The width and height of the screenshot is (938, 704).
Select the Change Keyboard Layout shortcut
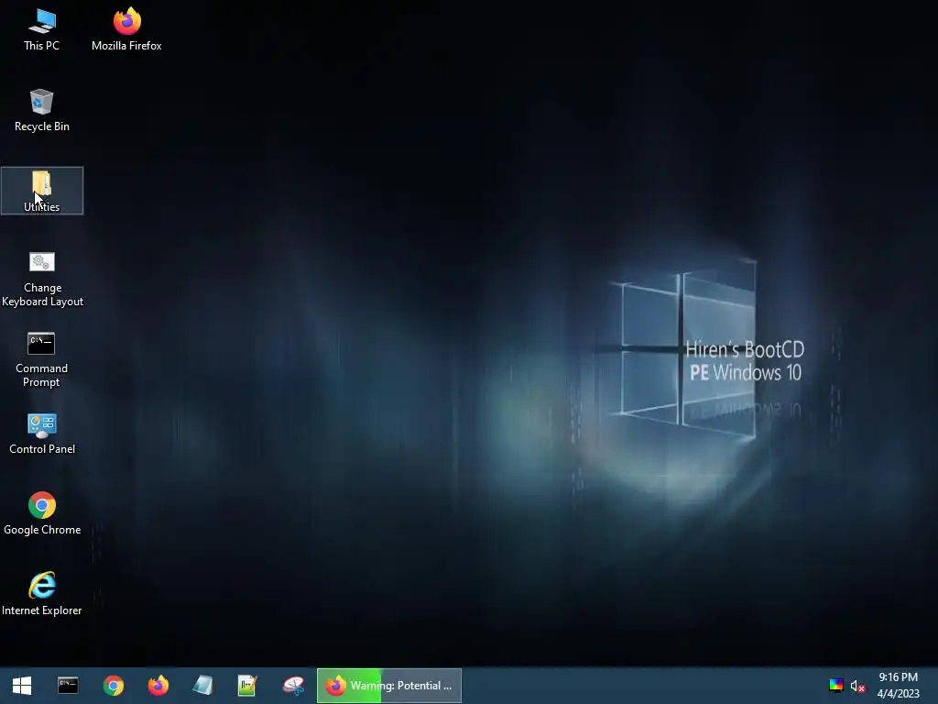tap(42, 279)
